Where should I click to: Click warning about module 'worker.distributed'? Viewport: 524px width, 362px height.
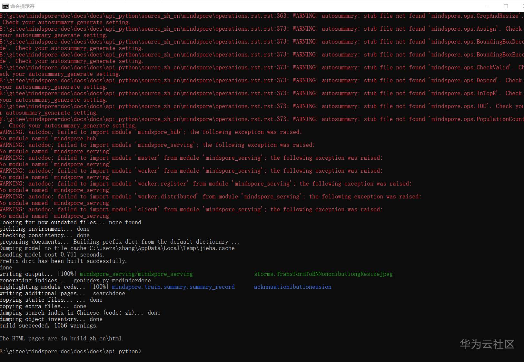[211, 196]
